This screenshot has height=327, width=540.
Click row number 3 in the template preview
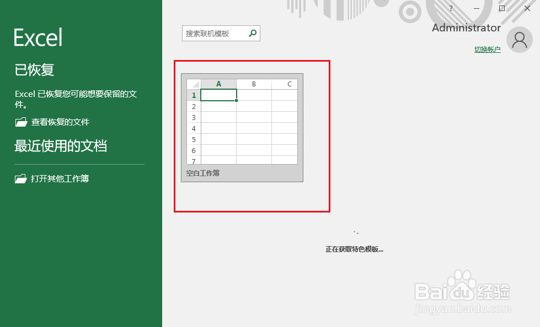point(194,117)
